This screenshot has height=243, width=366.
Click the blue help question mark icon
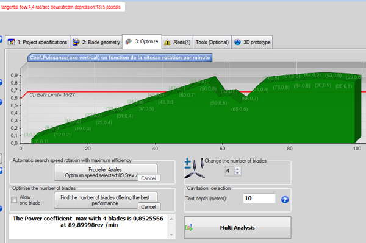pyautogui.click(x=284, y=199)
